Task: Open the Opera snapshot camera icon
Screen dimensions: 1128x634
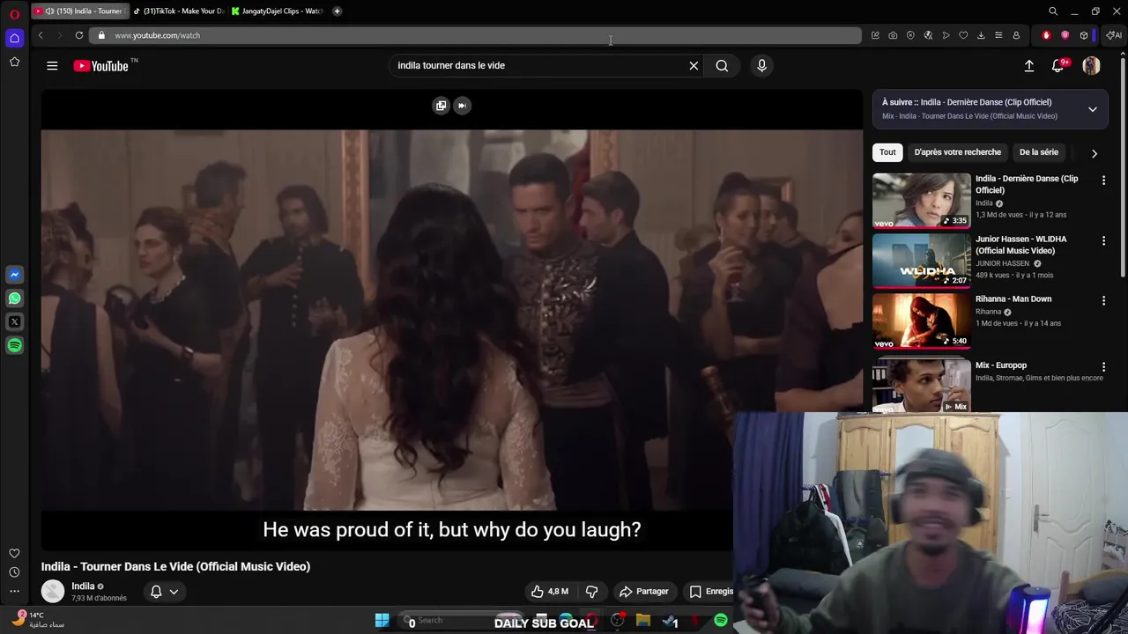Action: [x=893, y=35]
